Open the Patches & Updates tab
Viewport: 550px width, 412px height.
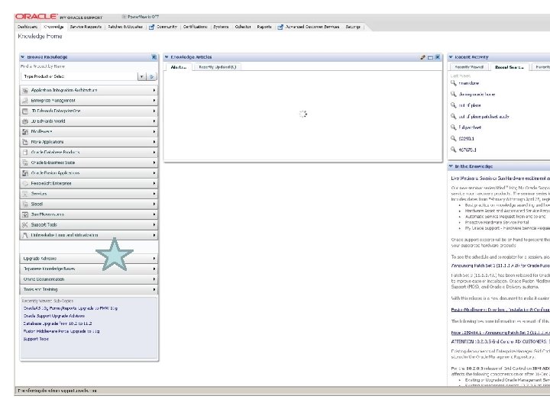click(x=125, y=27)
